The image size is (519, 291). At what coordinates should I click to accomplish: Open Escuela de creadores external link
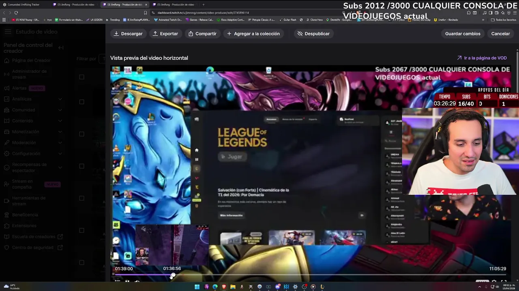(32, 236)
